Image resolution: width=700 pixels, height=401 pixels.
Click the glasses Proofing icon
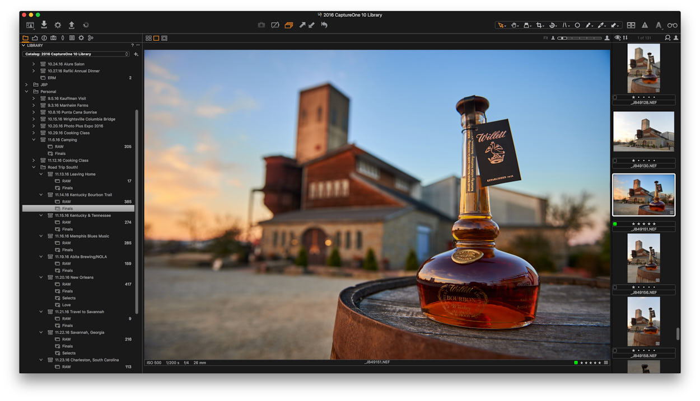[x=673, y=25]
